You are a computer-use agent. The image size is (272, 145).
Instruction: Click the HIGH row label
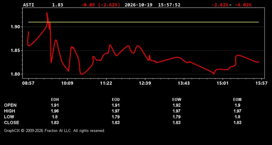pyautogui.click(x=9, y=111)
